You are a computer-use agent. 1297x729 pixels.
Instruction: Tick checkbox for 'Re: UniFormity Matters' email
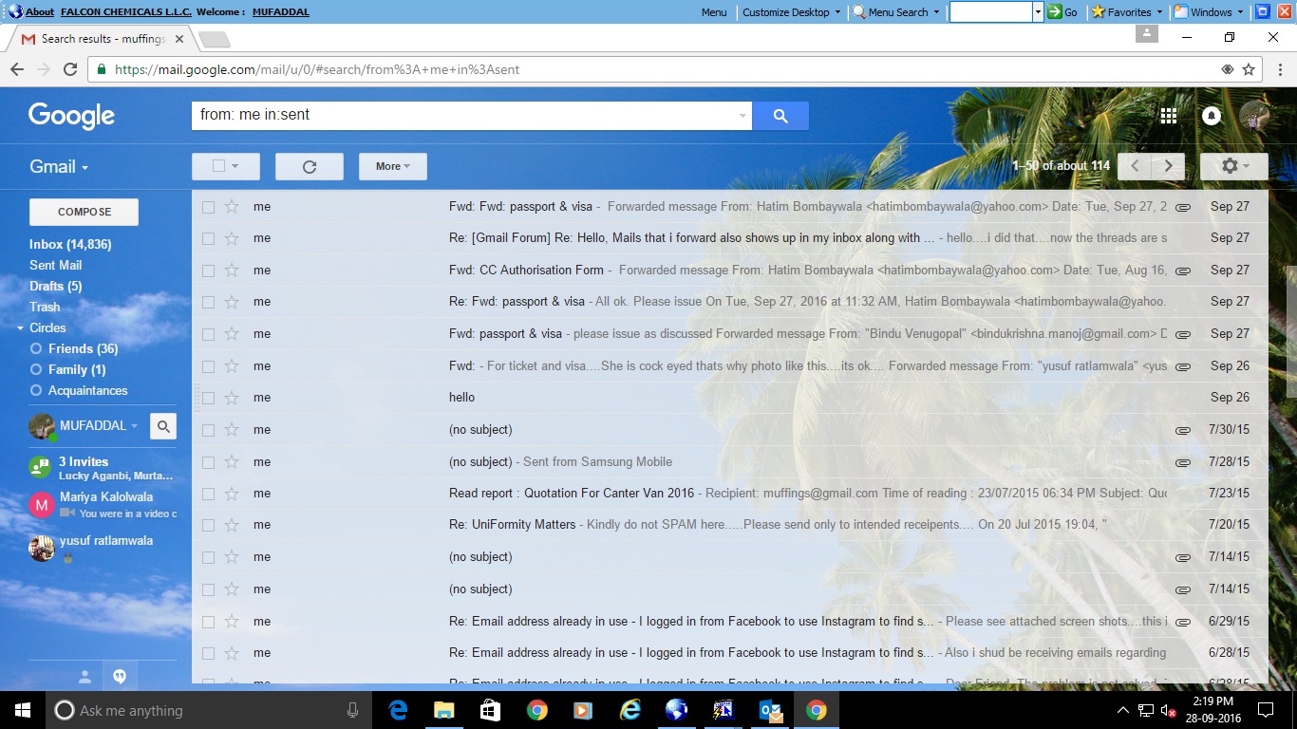click(x=209, y=525)
